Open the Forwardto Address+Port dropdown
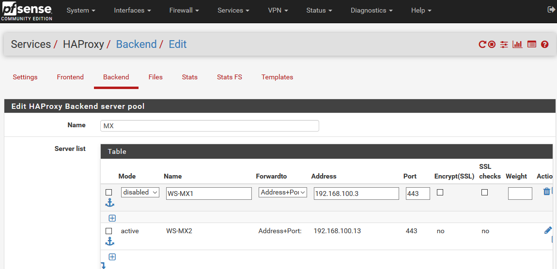 (283, 193)
